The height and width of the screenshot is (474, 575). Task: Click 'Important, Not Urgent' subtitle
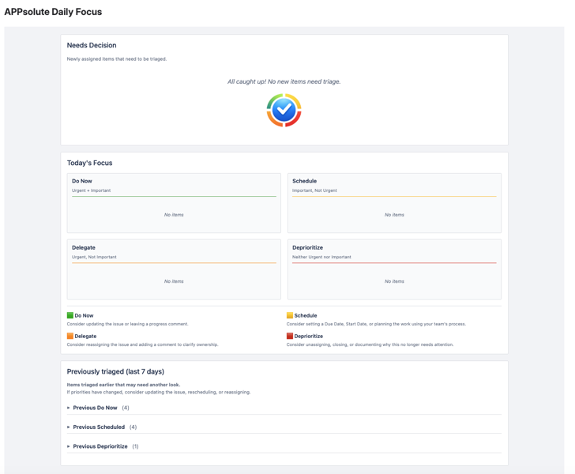tap(314, 190)
